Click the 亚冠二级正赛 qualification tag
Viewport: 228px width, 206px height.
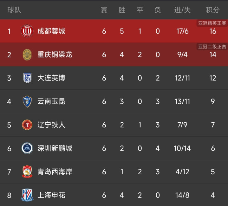(x=212, y=47)
